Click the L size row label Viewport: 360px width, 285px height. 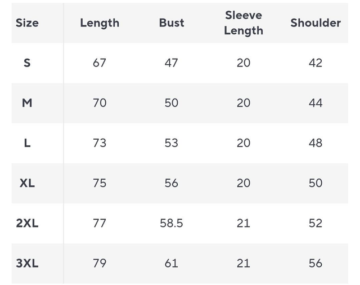[27, 143]
